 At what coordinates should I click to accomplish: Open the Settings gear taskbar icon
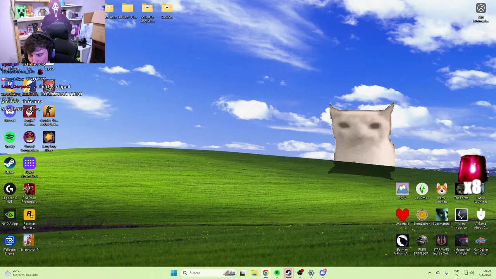[x=311, y=273]
